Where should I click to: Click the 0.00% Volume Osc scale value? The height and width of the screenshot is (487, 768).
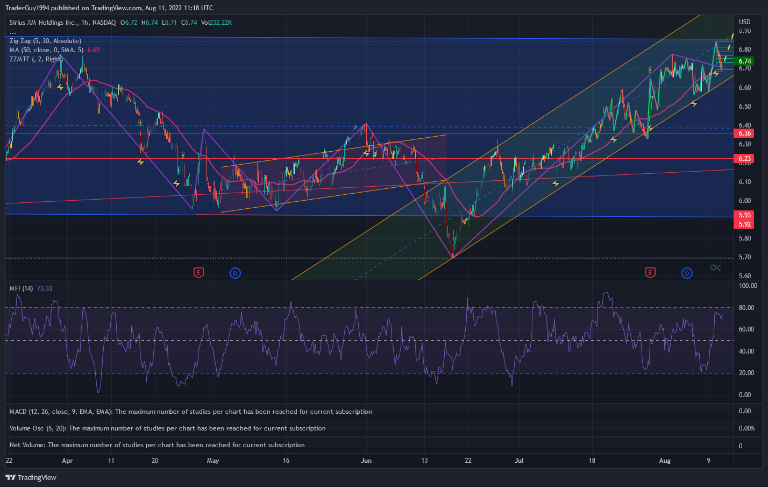[x=746, y=428]
